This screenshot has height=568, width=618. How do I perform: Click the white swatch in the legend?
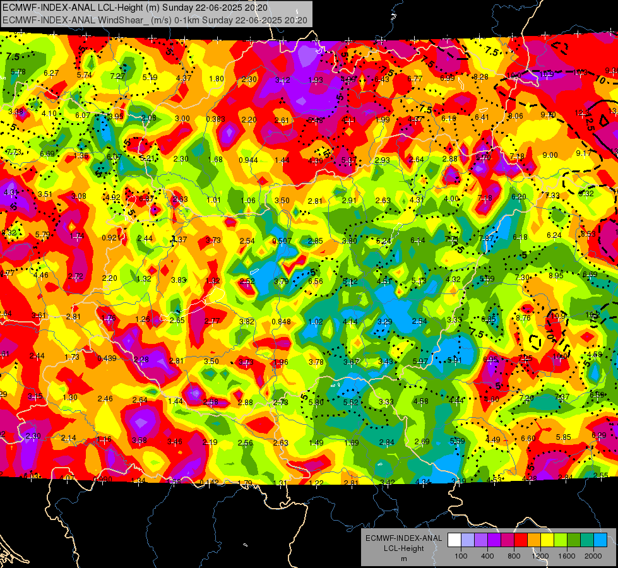(455, 540)
